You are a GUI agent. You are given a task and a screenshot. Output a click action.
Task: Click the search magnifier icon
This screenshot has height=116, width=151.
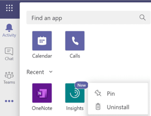point(142,18)
